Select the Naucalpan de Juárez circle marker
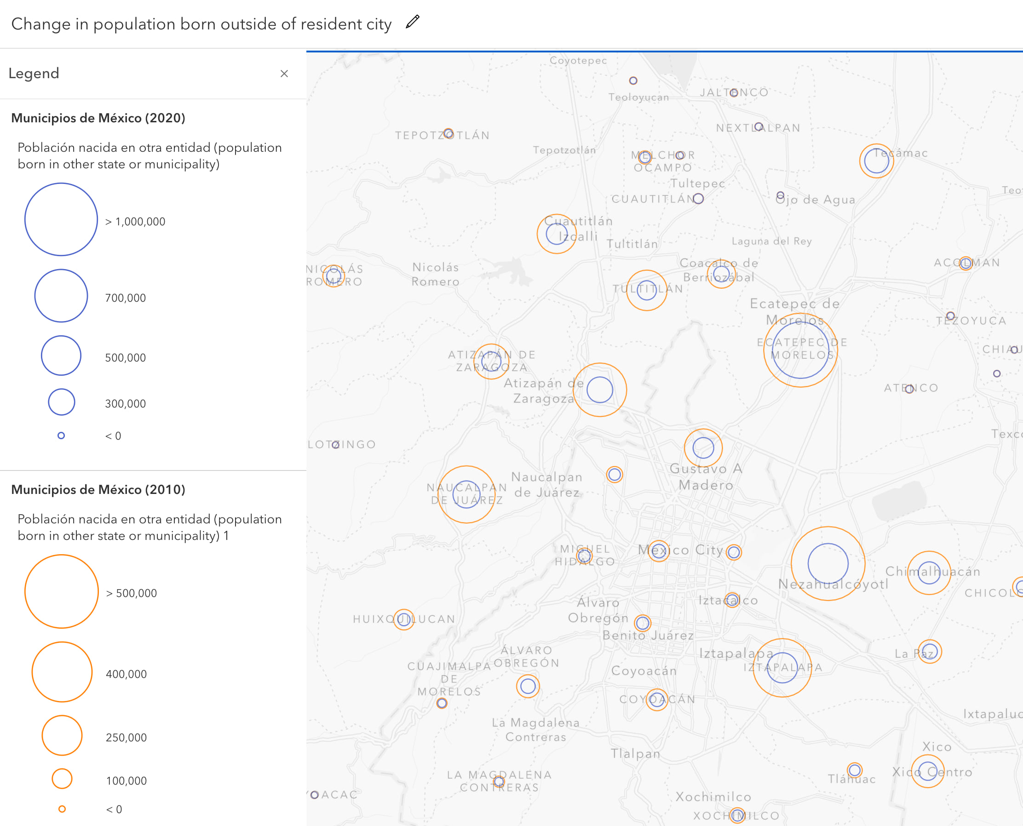1023x826 pixels. [x=466, y=494]
